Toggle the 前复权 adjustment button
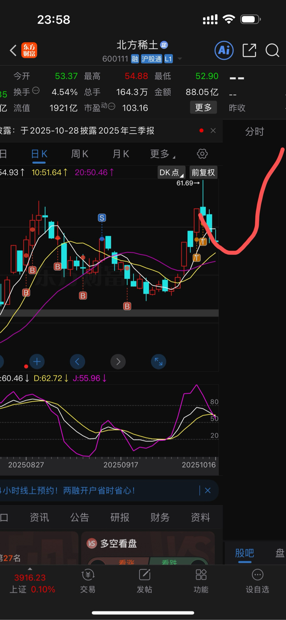The width and height of the screenshot is (286, 620). (x=203, y=172)
